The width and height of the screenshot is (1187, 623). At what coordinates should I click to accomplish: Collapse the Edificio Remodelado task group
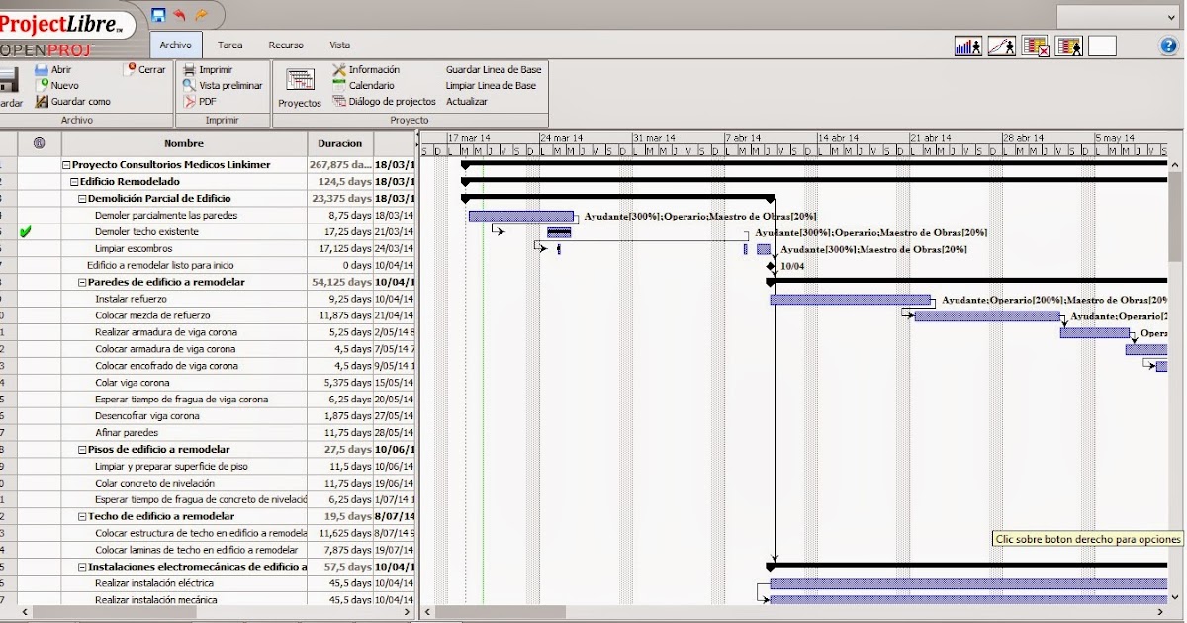pos(73,181)
